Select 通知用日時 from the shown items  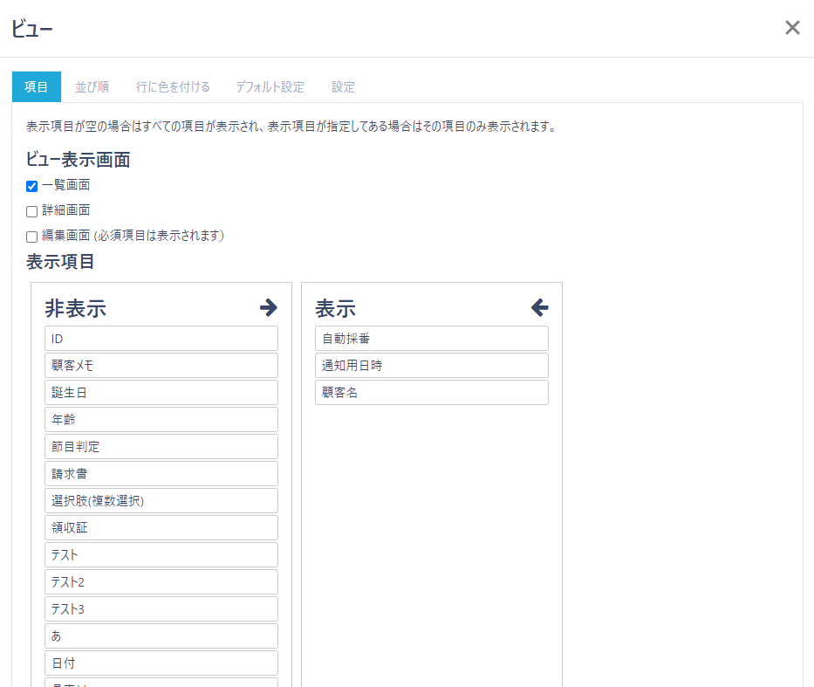[432, 365]
